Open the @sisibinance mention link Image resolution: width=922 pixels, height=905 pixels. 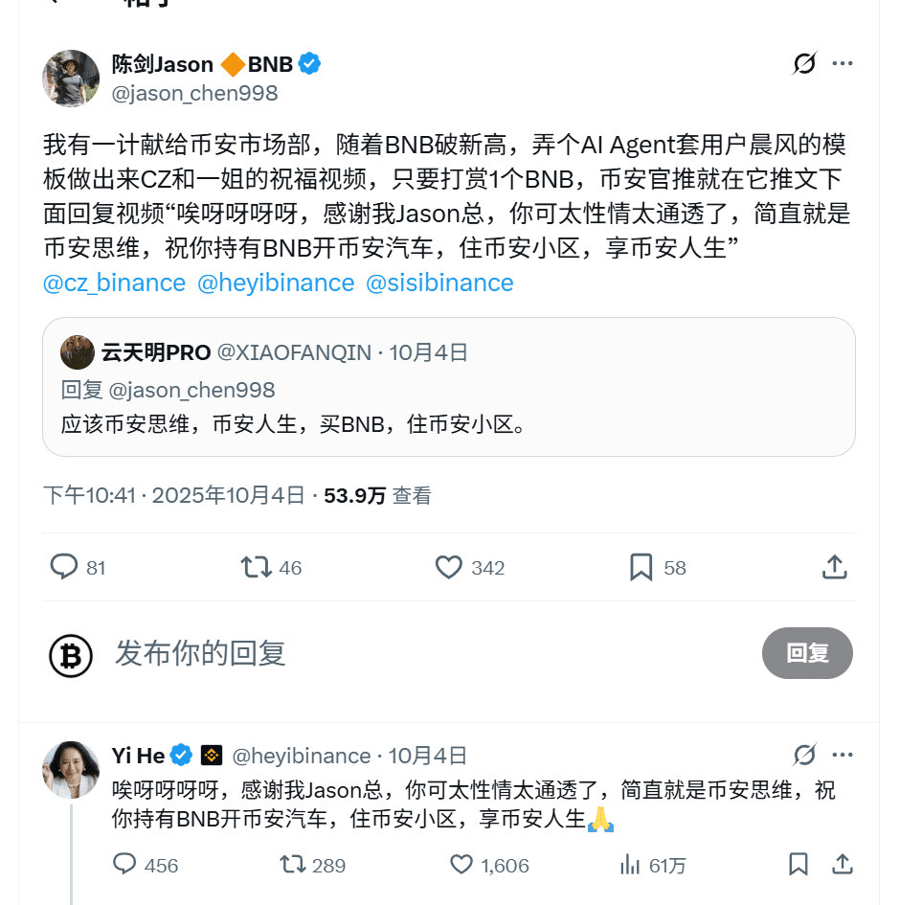(439, 283)
